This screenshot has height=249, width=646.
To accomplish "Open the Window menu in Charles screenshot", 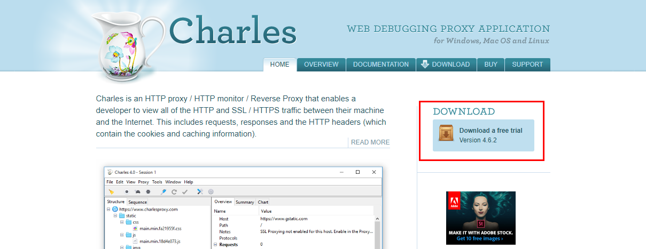I will point(173,182).
